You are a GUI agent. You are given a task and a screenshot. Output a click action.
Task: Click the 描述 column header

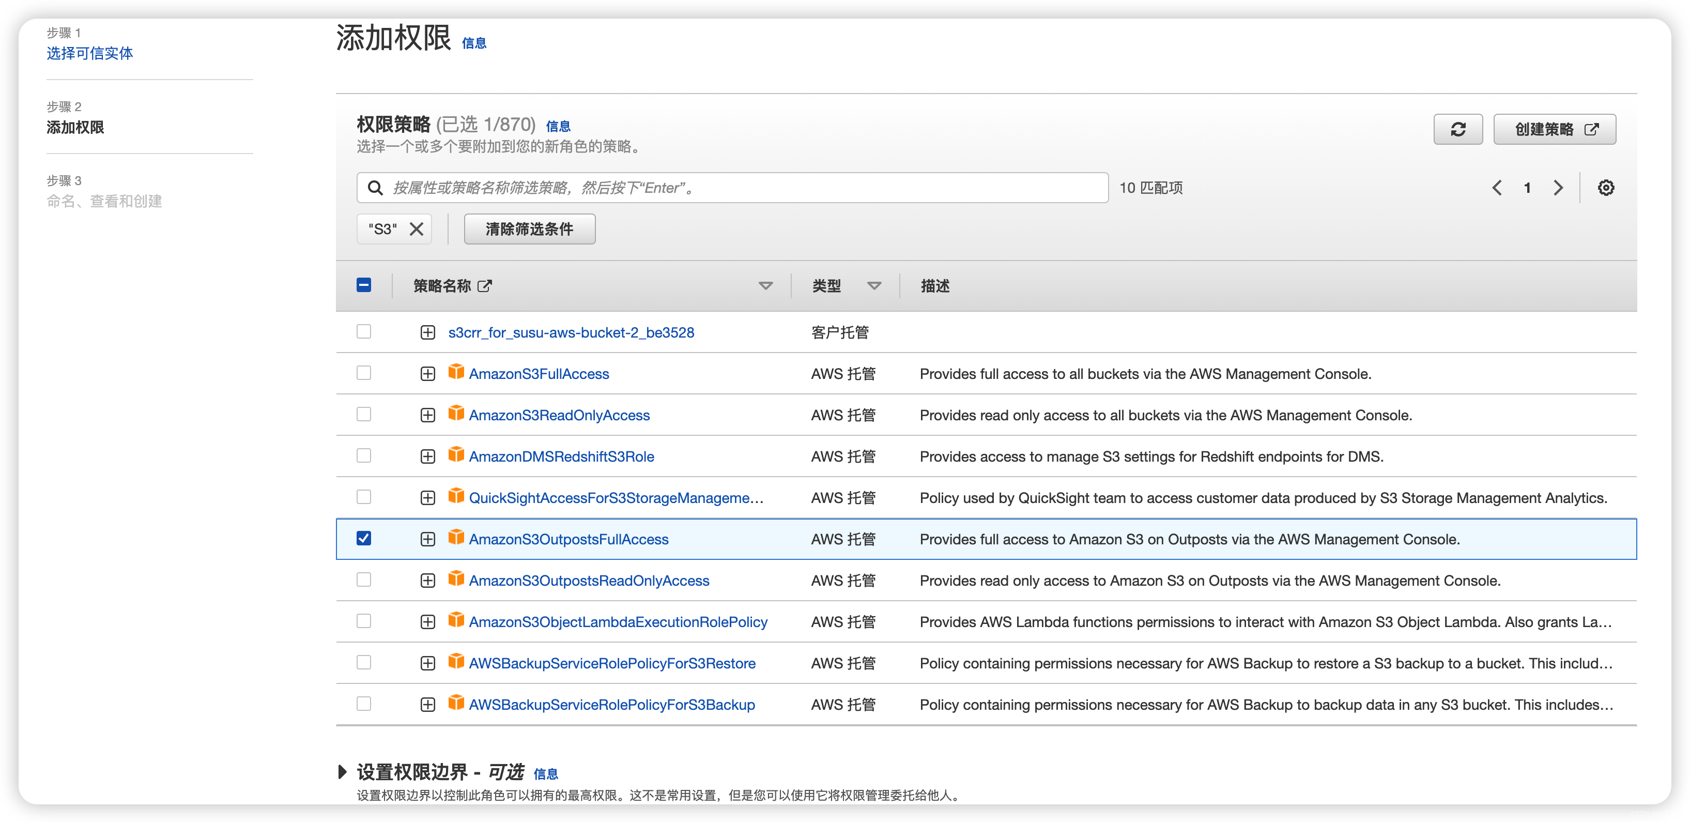[935, 286]
